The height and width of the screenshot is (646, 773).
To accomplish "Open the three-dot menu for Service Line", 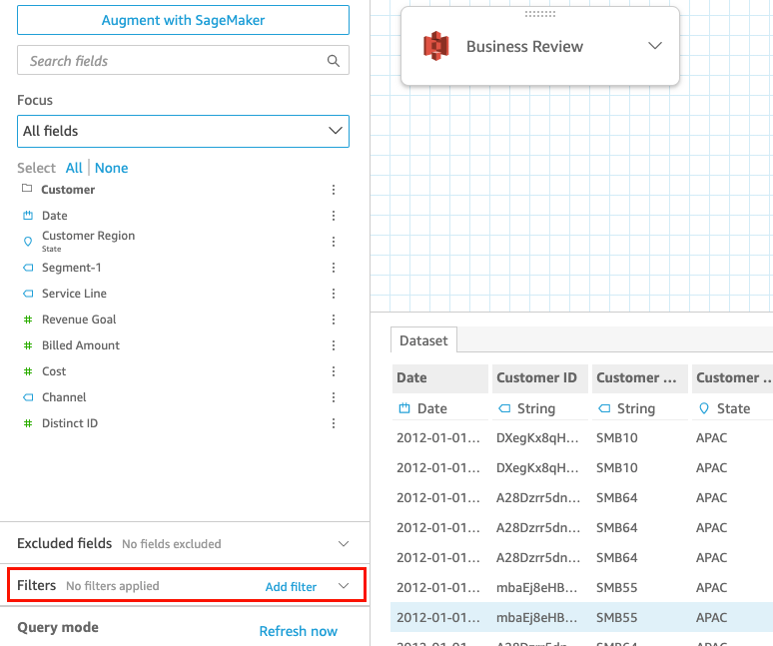I will point(334,294).
